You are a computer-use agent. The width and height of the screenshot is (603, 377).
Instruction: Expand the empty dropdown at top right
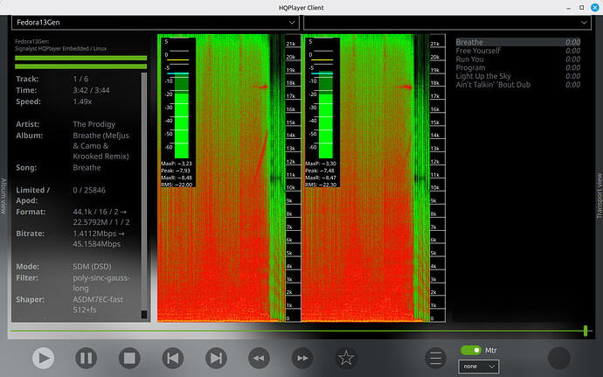447,23
